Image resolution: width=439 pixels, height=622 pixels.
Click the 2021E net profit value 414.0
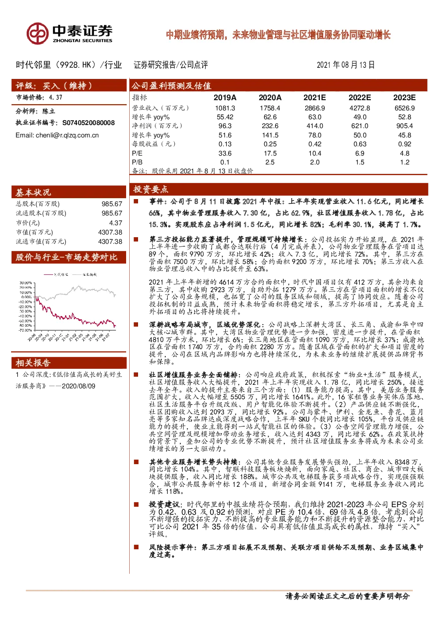(315, 126)
